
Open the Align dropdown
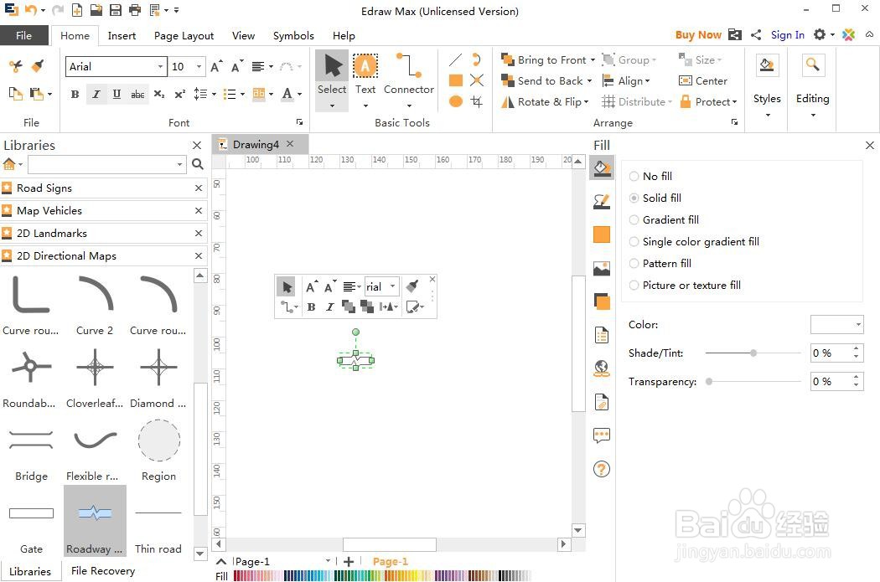pos(626,80)
